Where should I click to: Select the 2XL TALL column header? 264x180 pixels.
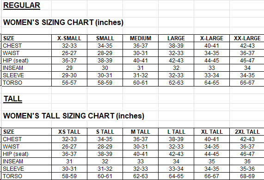247,132
